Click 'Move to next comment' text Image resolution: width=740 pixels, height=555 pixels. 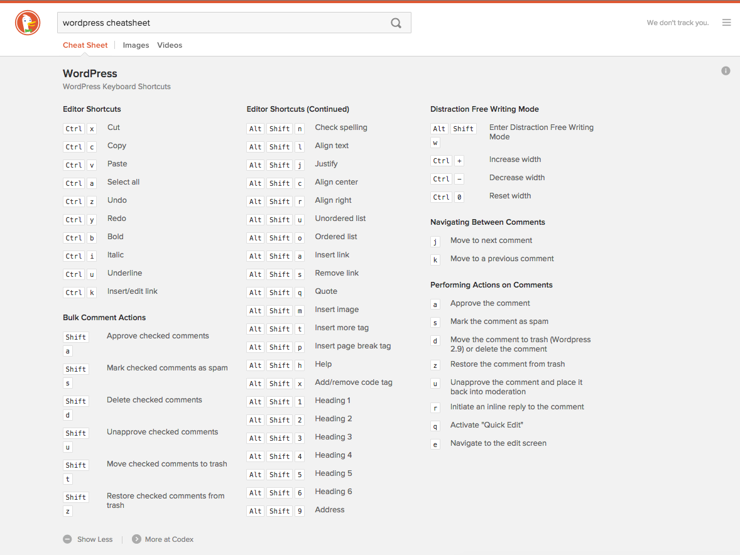491,240
